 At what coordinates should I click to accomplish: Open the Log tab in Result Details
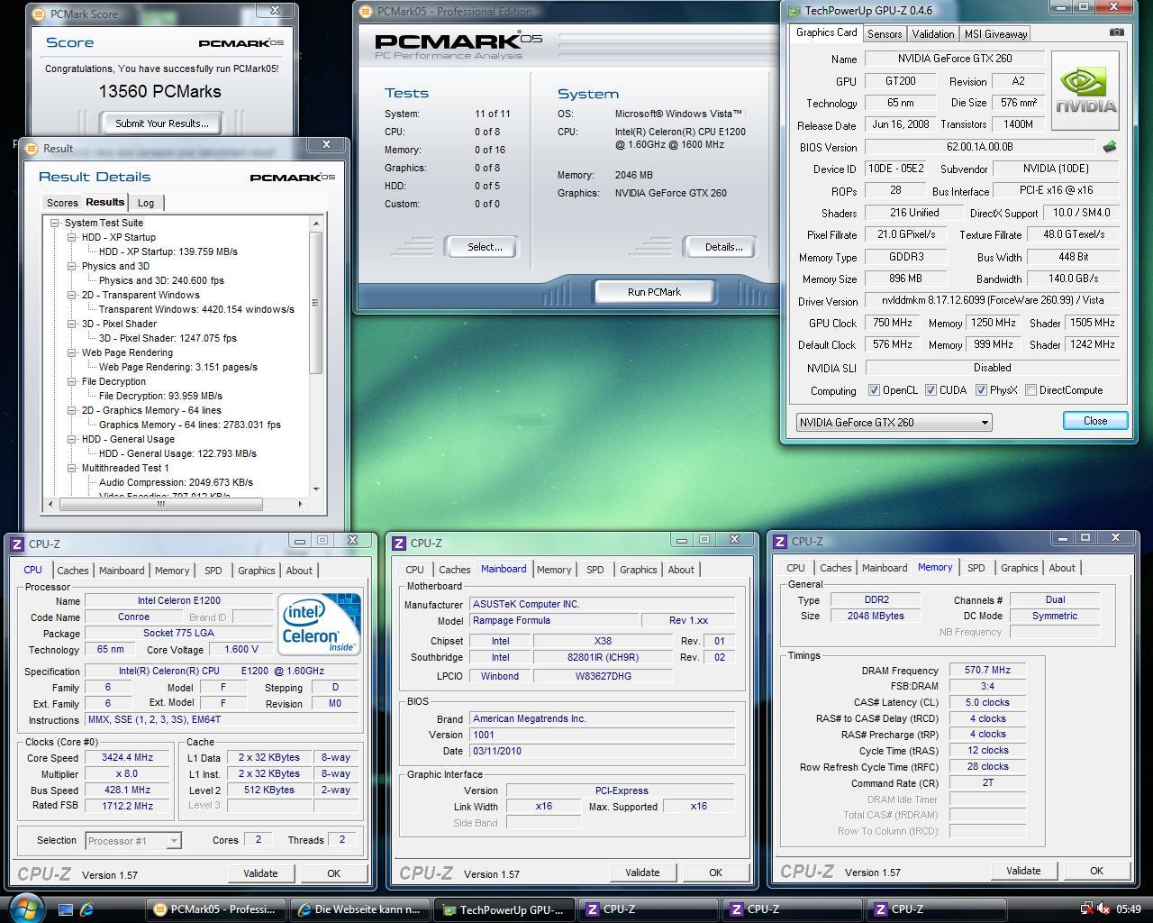(x=146, y=203)
